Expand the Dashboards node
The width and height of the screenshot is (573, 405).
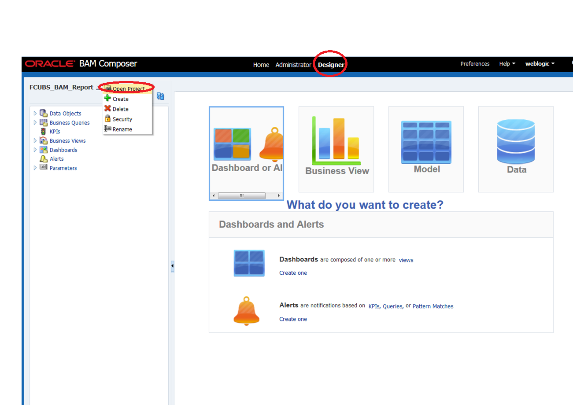[35, 150]
